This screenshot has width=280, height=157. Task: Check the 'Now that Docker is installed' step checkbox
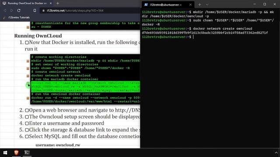(27, 43)
